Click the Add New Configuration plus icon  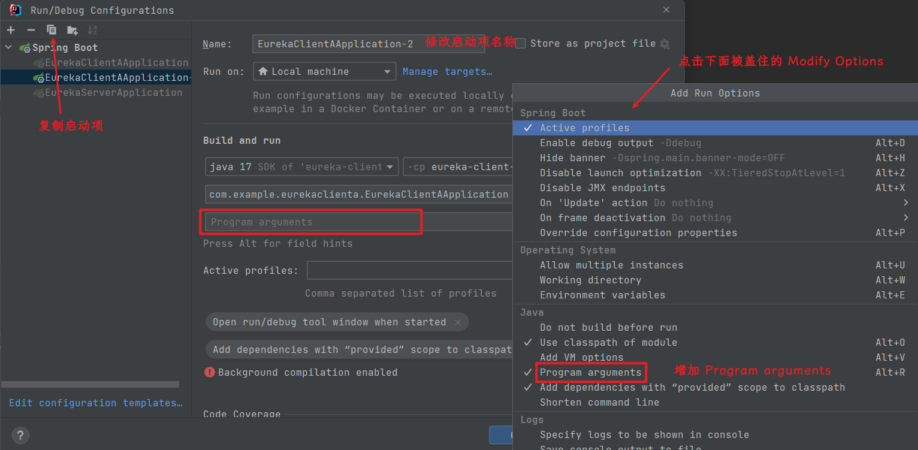click(x=11, y=30)
